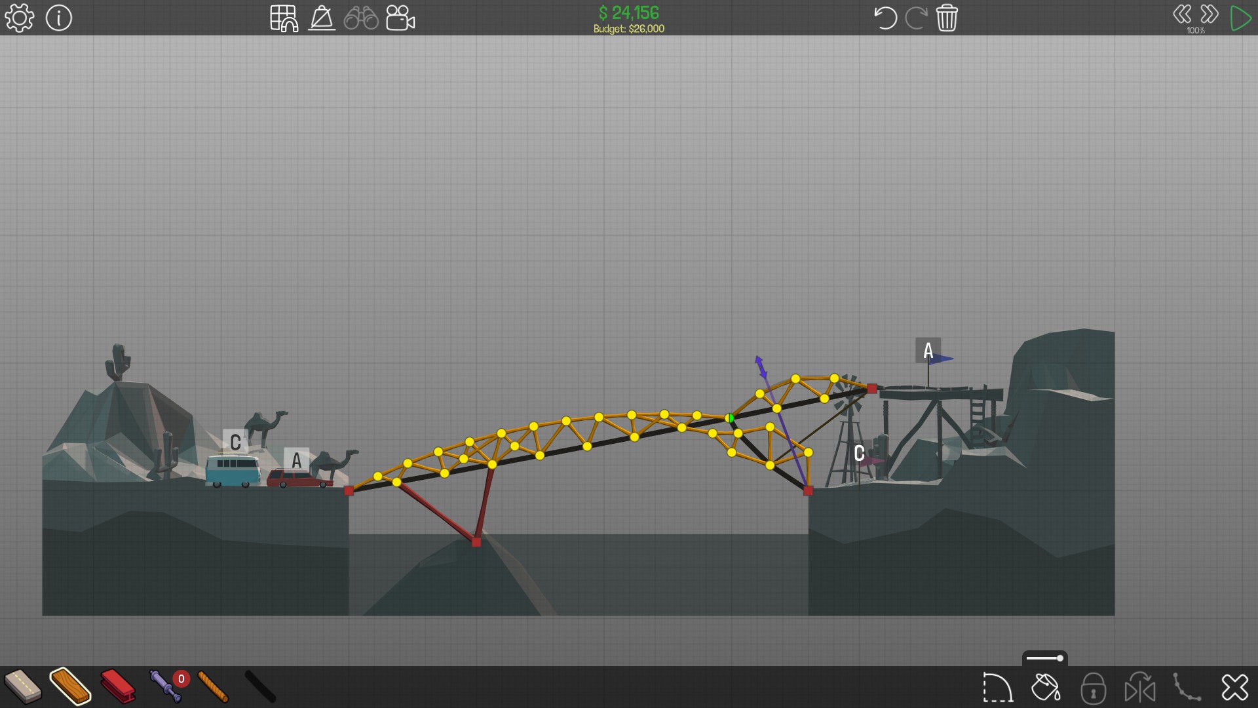Open the metronome stress view icon
The width and height of the screenshot is (1258, 708).
tap(322, 18)
